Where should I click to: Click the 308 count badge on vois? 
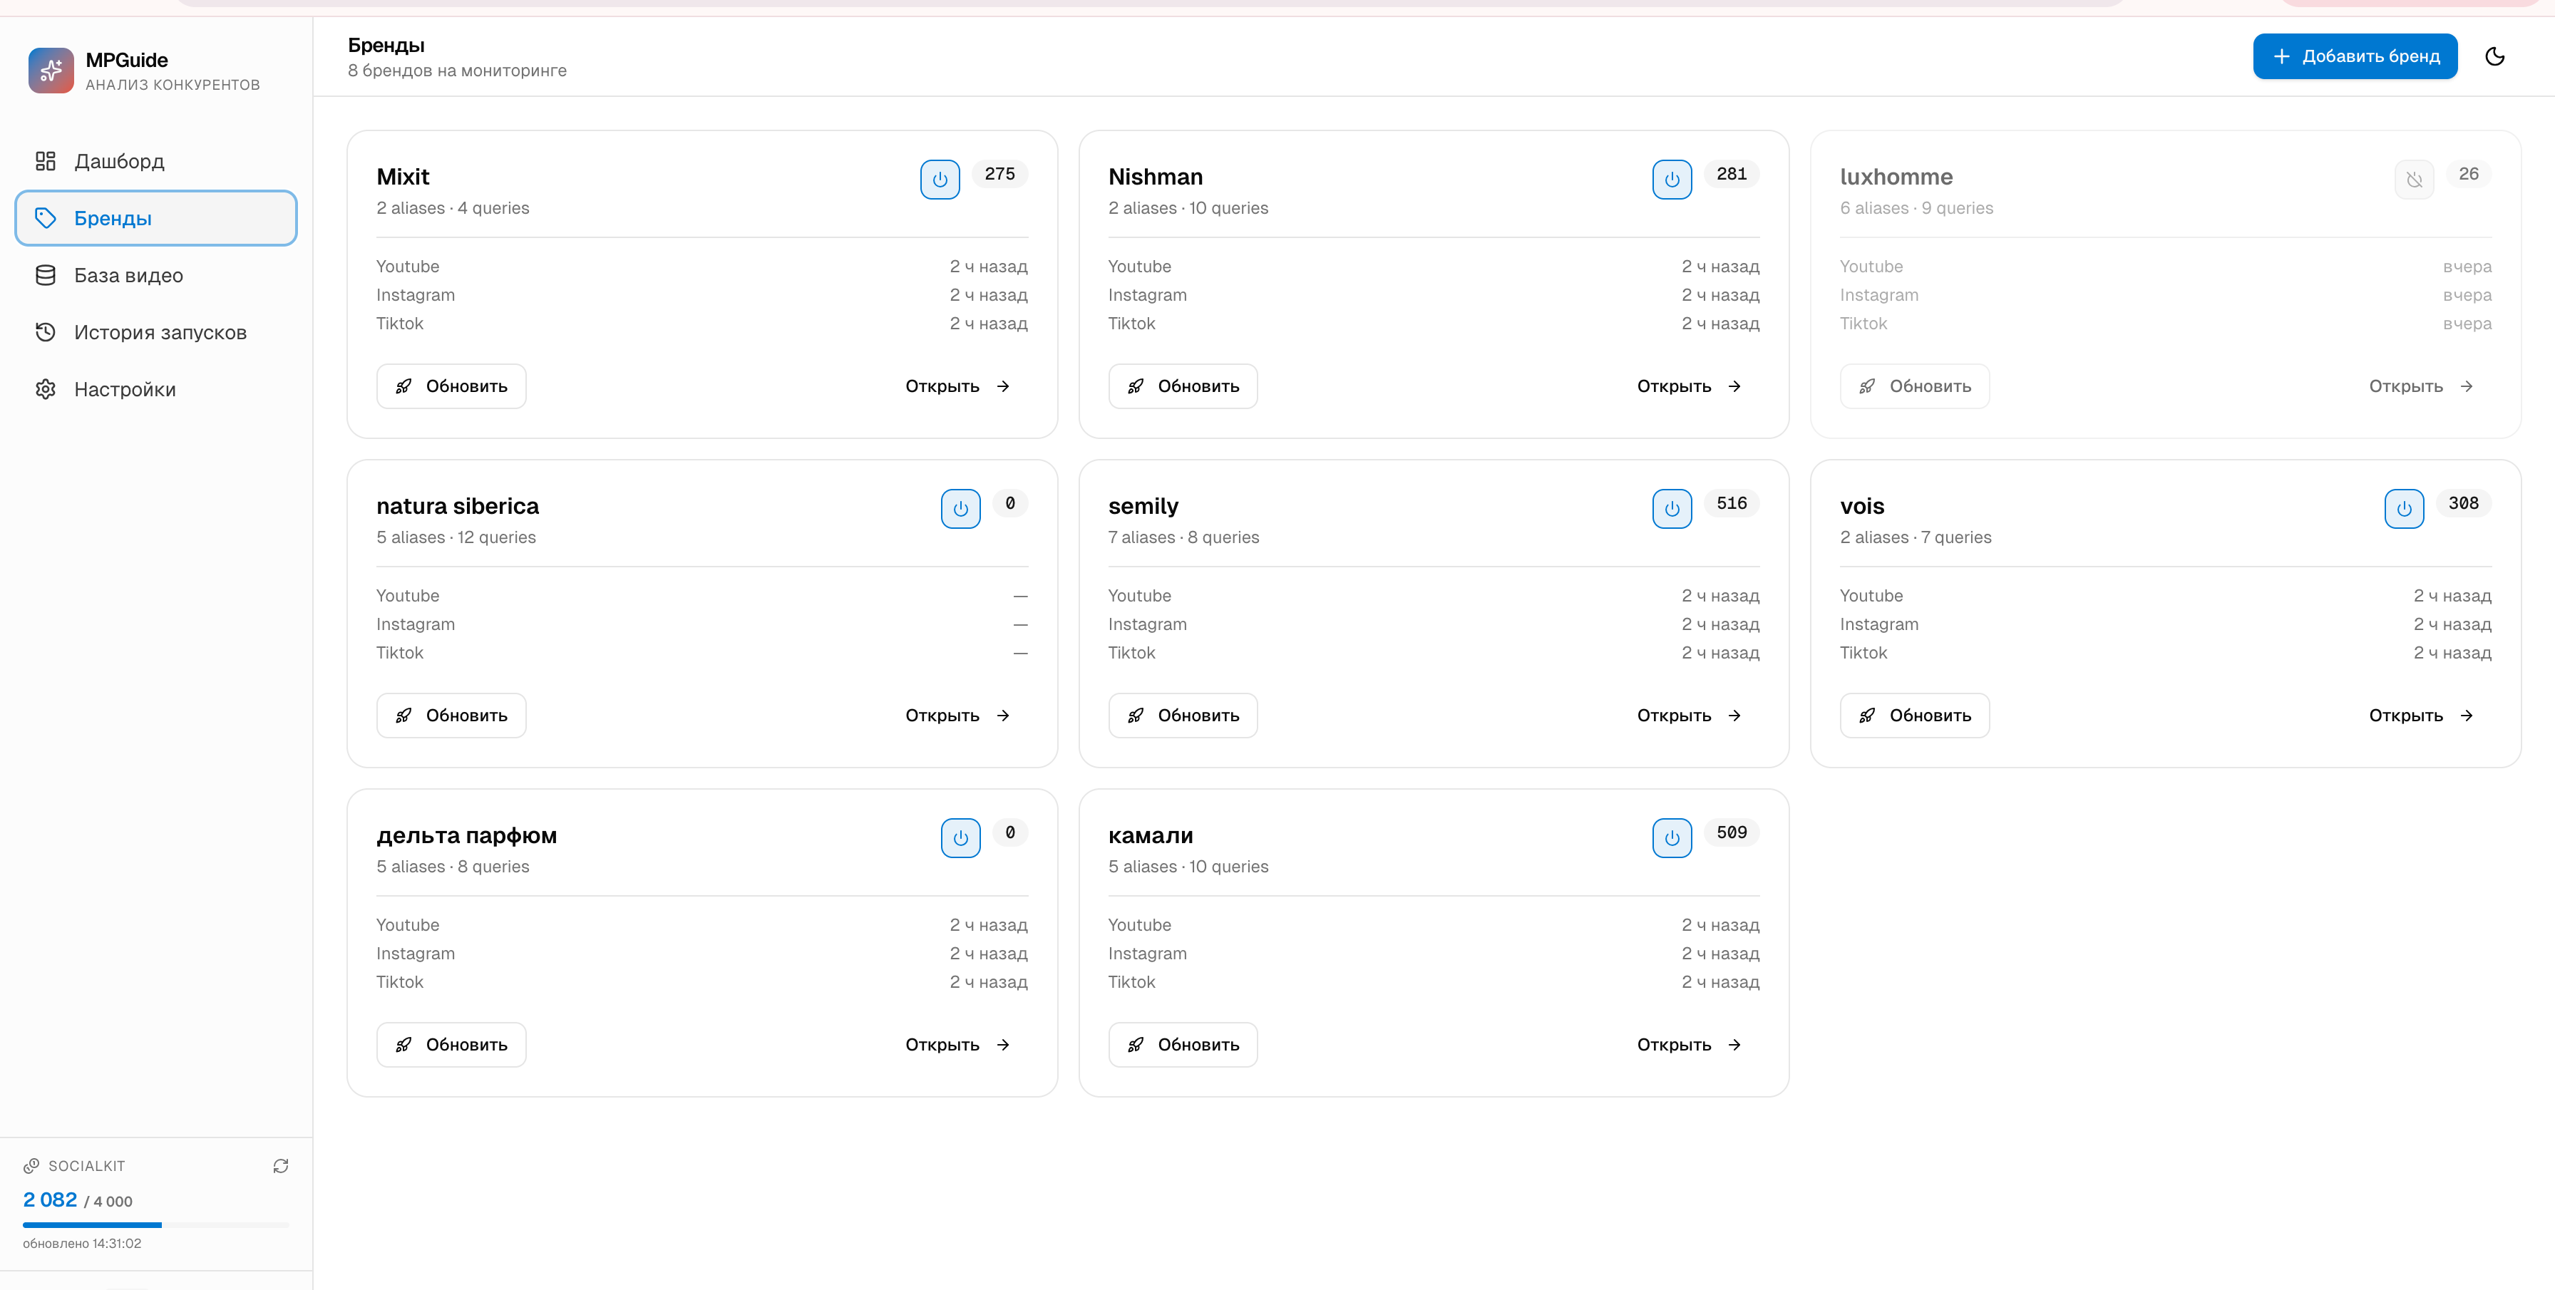tap(2464, 504)
